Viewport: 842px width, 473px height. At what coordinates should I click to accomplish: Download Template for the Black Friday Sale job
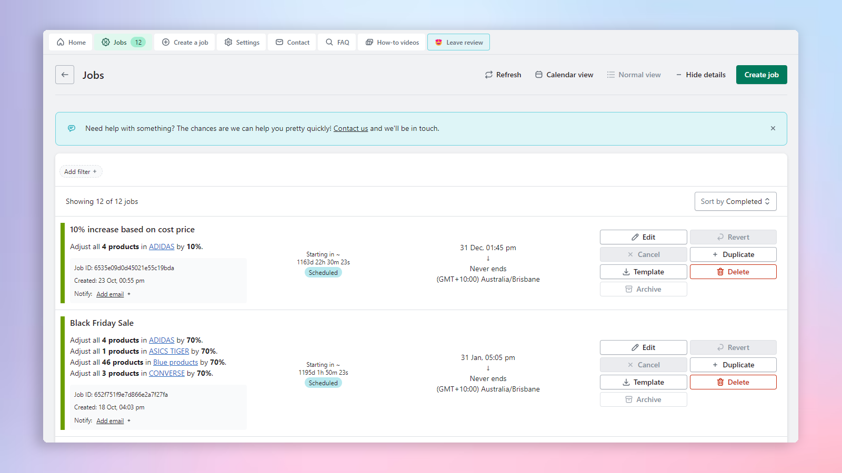643,382
